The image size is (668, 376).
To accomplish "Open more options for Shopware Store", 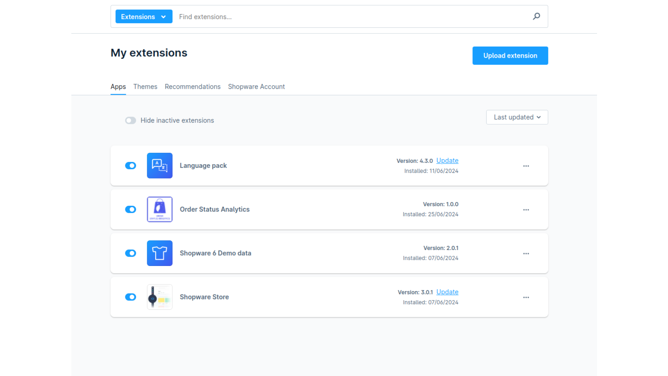I will tap(526, 298).
